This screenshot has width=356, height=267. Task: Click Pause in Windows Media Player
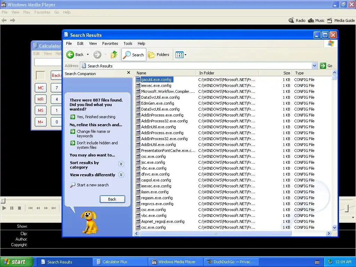[x=12, y=208]
